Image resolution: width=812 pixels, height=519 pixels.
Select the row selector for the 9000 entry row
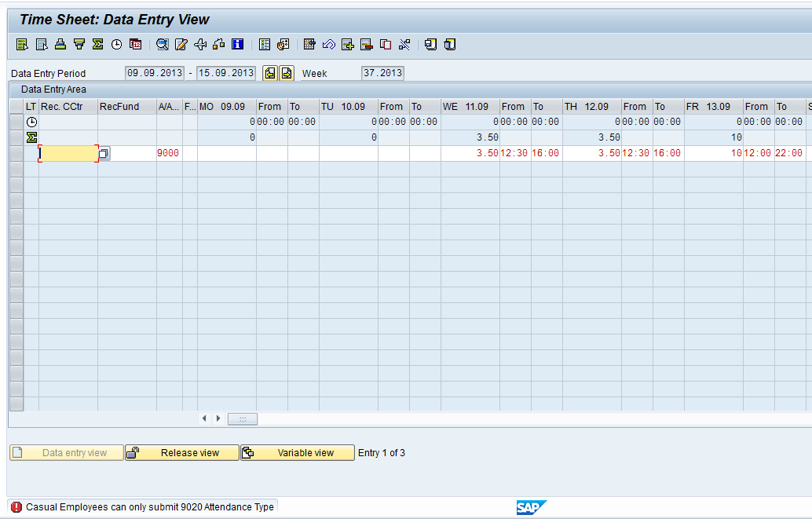pos(16,153)
